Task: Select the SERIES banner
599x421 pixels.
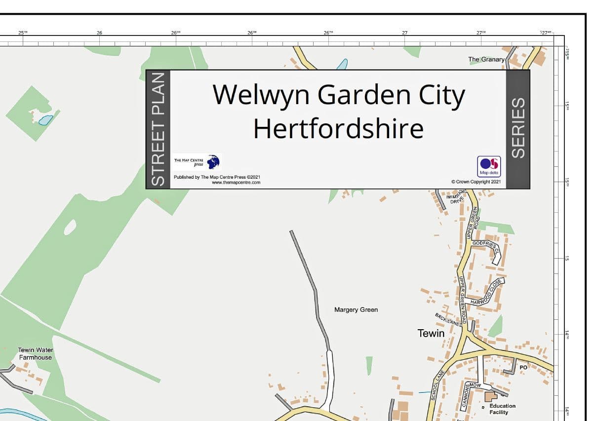Action: pos(518,130)
